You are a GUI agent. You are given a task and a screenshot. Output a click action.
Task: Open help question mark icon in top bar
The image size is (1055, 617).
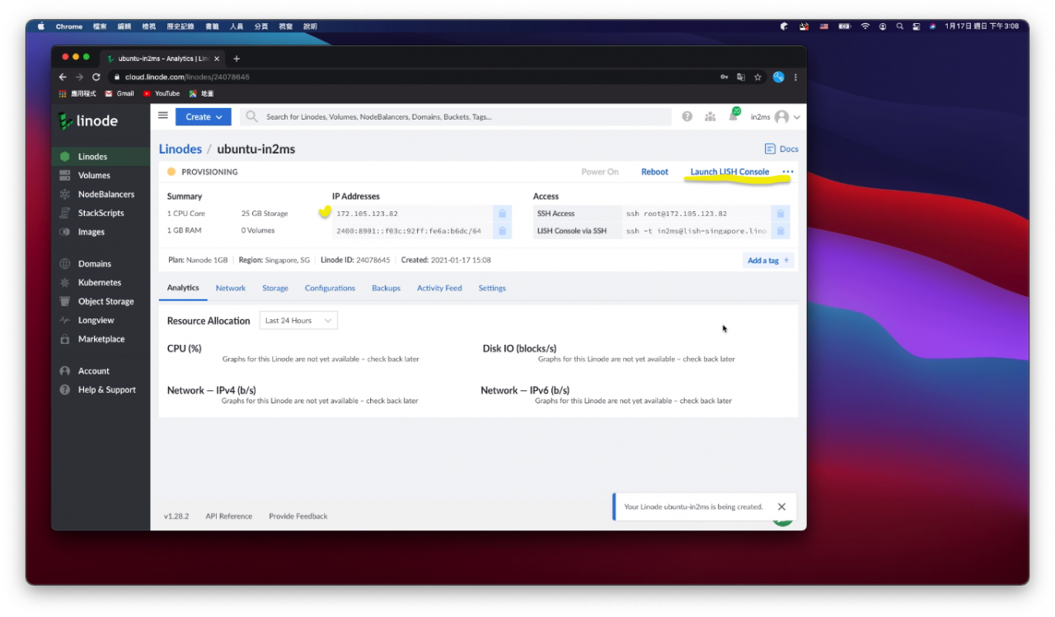pos(687,117)
